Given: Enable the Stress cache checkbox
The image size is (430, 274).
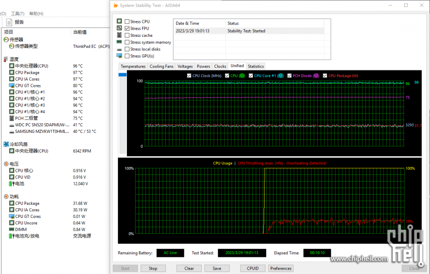Looking at the screenshot, I should click(x=127, y=35).
